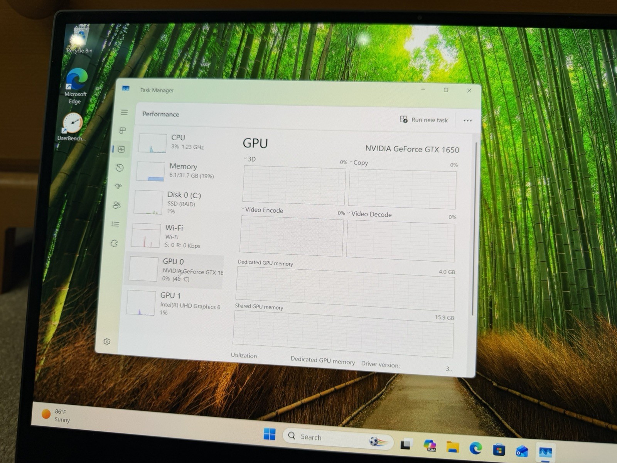This screenshot has height=463, width=617.
Task: Open Task Manager hamburger navigation menu
Action: pyautogui.click(x=124, y=112)
